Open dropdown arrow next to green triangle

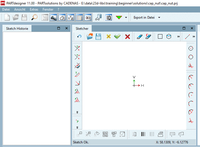pos(126,18)
